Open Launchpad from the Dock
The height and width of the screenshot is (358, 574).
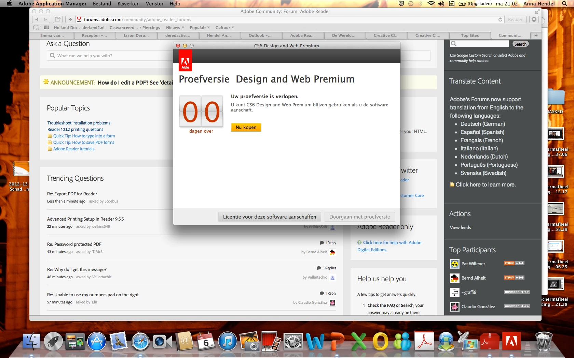click(53, 341)
